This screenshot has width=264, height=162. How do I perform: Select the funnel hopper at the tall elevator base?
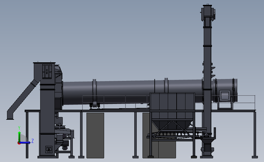[207, 141]
